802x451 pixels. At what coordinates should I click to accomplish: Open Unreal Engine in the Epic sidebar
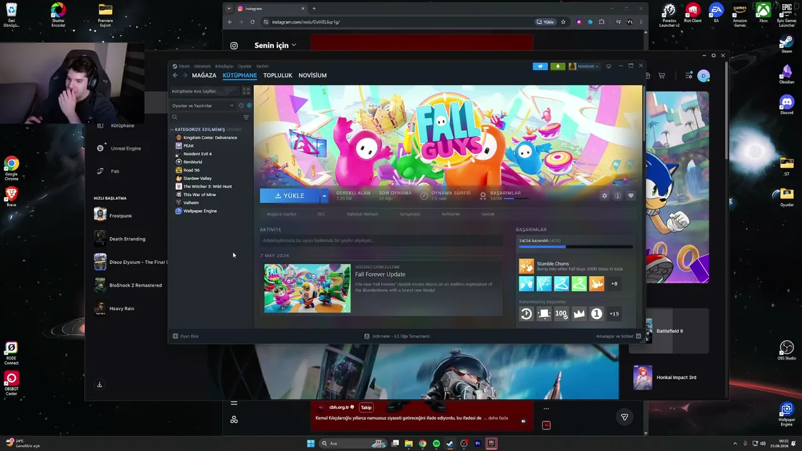click(x=120, y=148)
